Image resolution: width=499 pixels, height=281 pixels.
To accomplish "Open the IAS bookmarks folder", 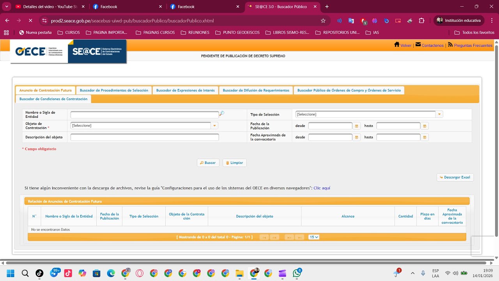I will click(372, 32).
